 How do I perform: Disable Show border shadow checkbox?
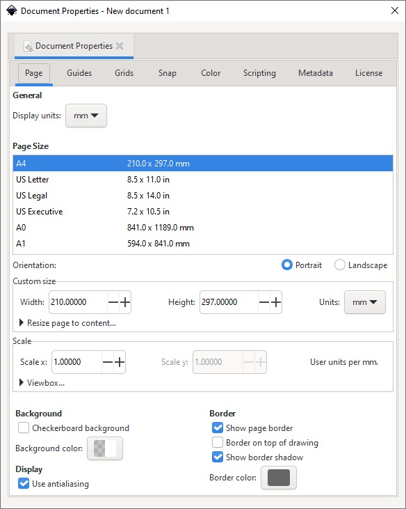(218, 457)
